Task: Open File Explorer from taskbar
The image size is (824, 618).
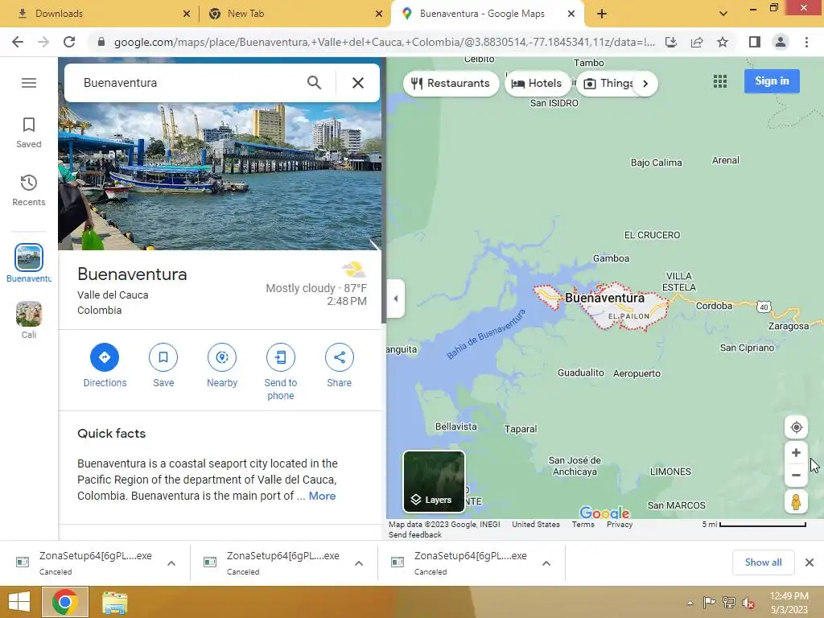Action: point(114,602)
